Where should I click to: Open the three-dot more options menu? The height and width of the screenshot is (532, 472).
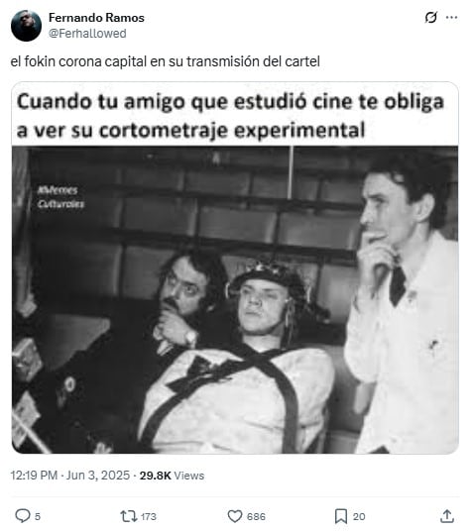(x=451, y=17)
